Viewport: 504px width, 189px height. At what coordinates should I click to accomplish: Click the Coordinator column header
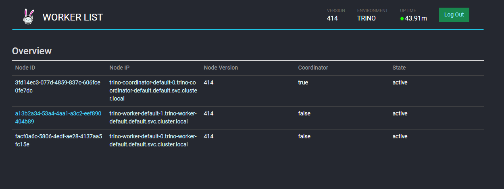[x=313, y=68]
